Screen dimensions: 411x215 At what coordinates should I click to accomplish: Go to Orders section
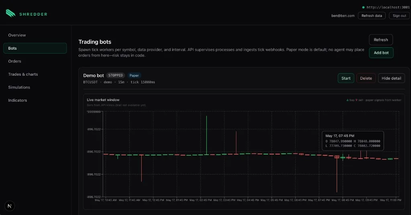click(x=14, y=61)
